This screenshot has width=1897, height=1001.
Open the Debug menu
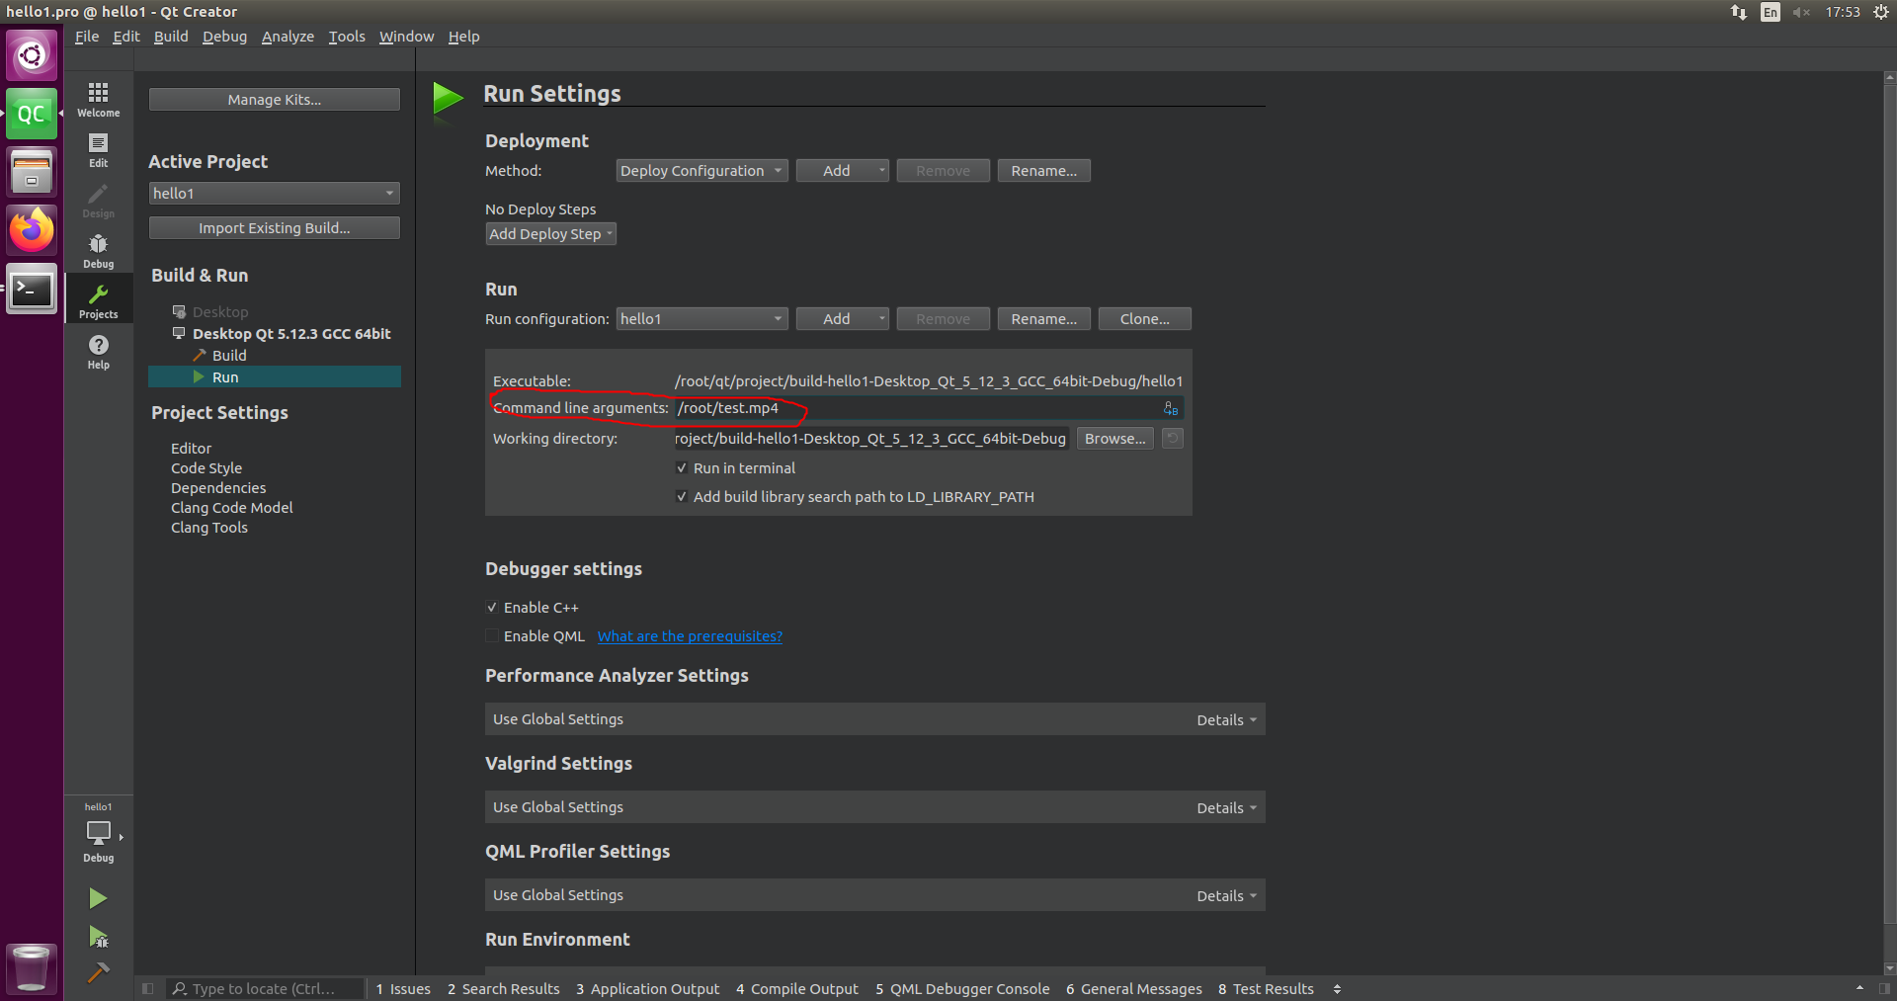click(x=224, y=37)
